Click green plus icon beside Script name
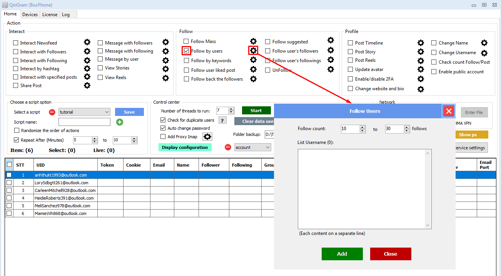Image resolution: width=501 pixels, height=276 pixels. (119, 122)
